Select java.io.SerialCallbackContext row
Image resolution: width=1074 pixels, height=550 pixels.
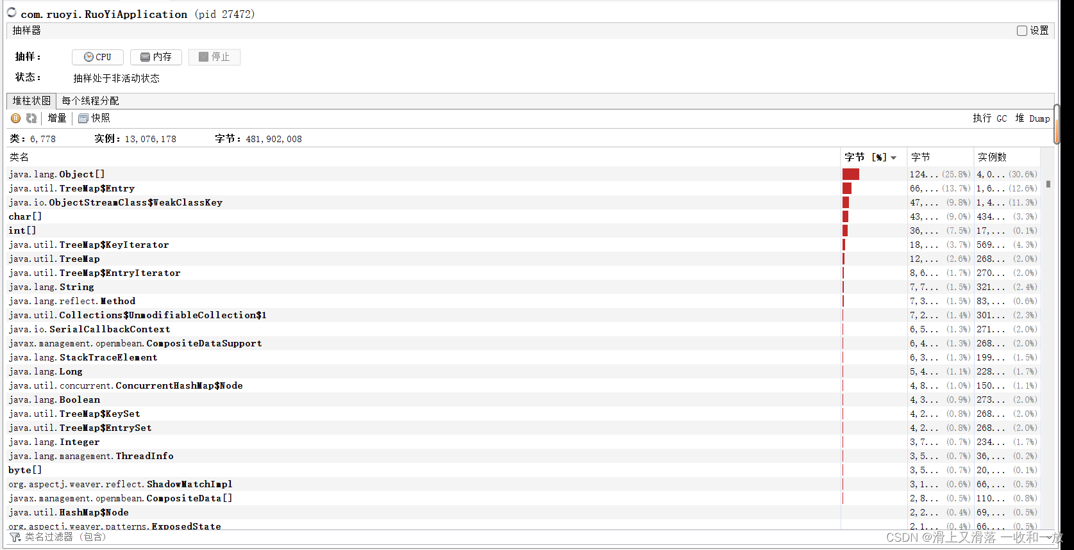point(523,329)
